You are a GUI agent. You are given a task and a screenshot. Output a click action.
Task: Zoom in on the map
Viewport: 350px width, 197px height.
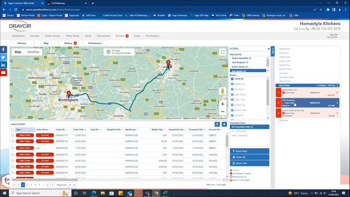point(223,104)
